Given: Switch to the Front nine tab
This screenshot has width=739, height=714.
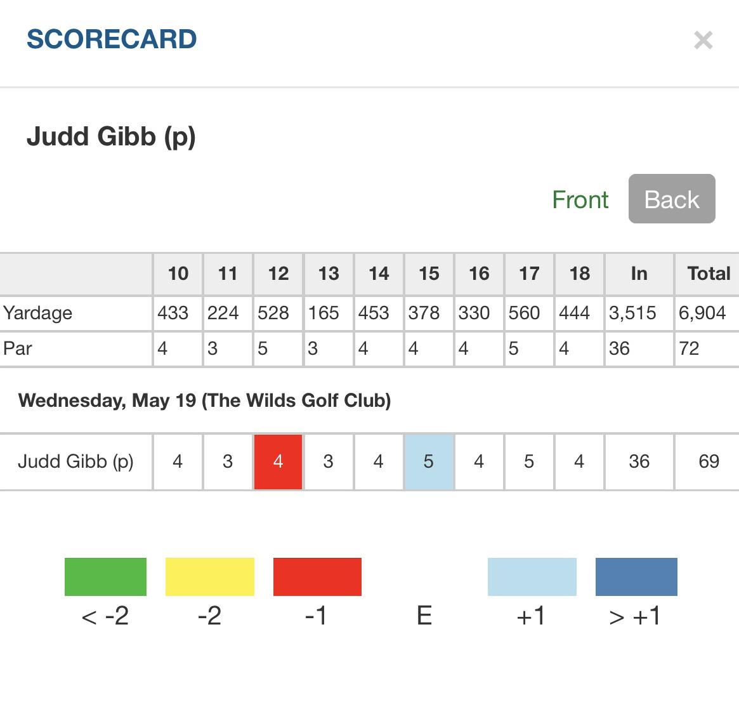Looking at the screenshot, I should [580, 199].
